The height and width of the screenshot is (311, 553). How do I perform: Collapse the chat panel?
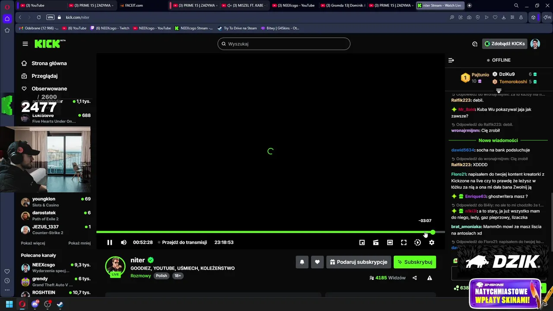point(451,60)
